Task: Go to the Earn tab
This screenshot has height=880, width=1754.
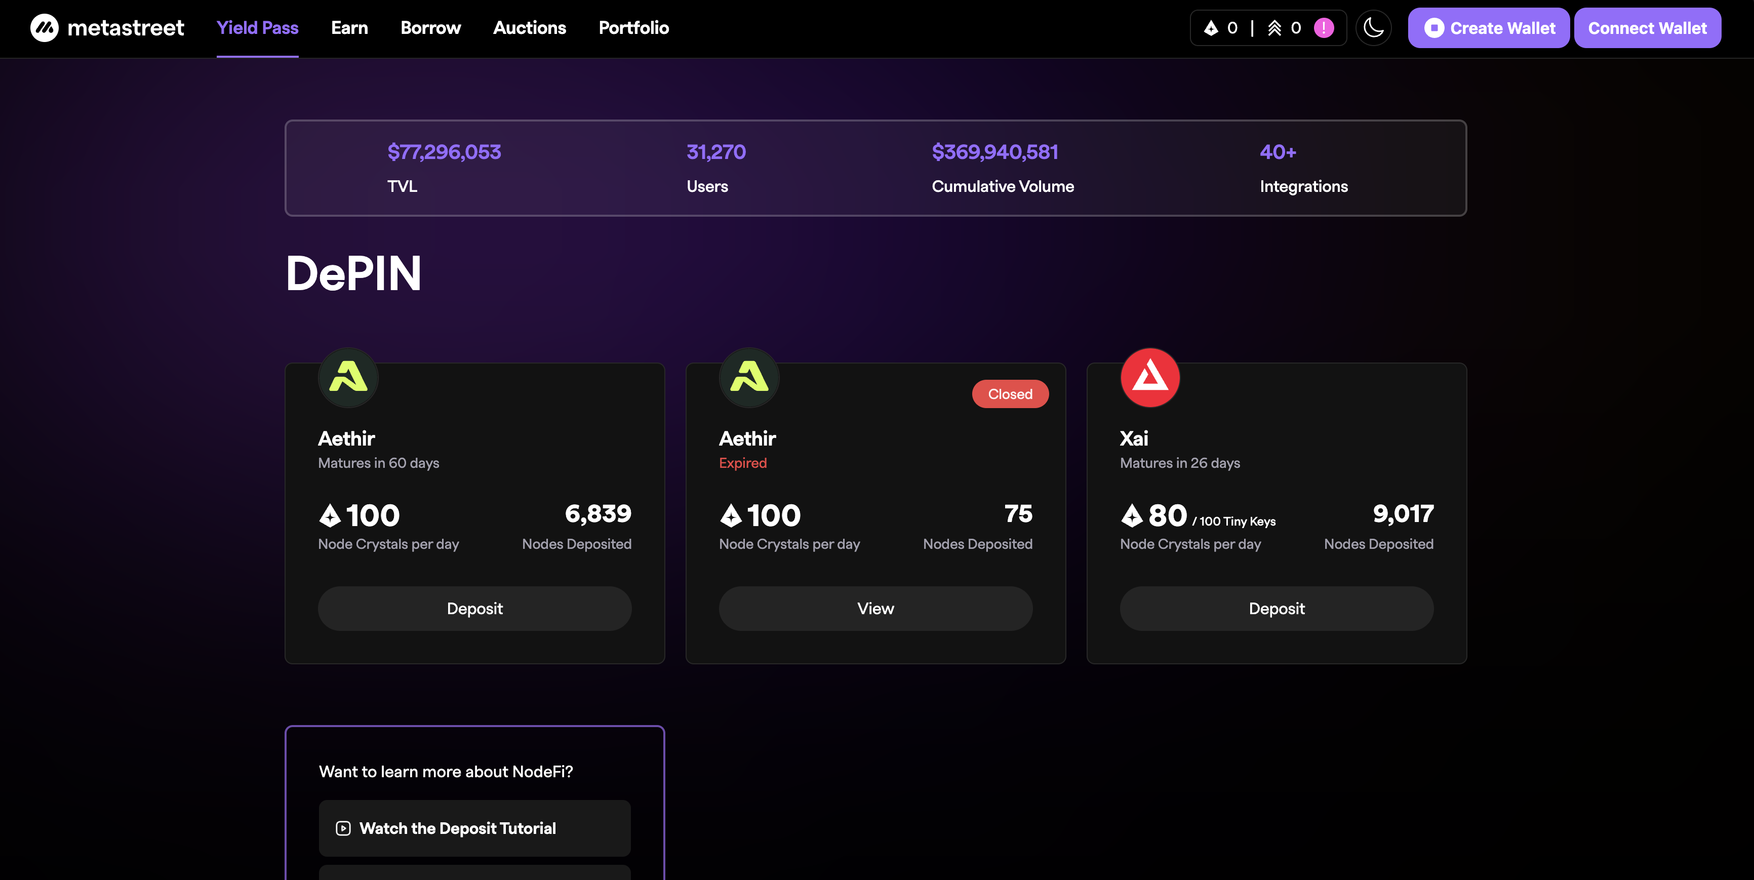Action: click(x=349, y=28)
